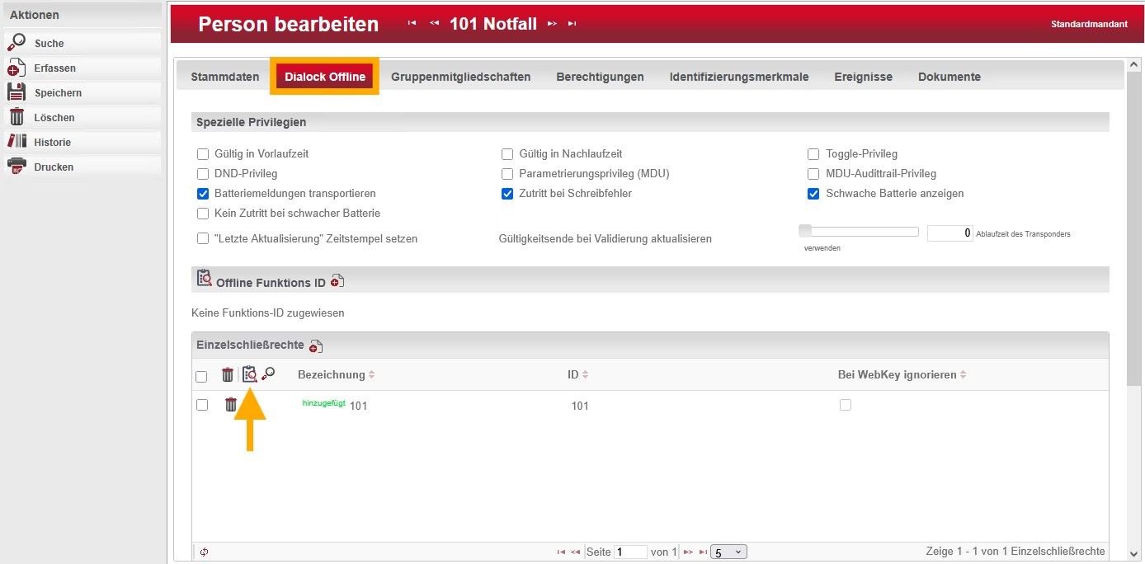The image size is (1145, 564).
Task: Click the Speichern floppy disk icon
Action: pyautogui.click(x=16, y=92)
